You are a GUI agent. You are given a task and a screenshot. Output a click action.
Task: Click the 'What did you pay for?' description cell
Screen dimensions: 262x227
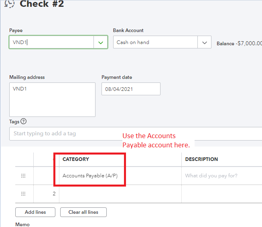pyautogui.click(x=221, y=176)
